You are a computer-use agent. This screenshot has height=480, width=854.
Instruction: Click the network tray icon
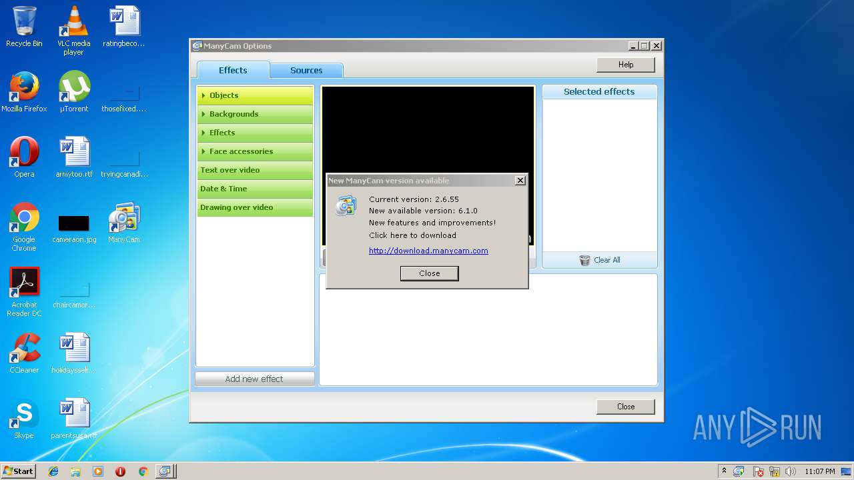pos(775,471)
